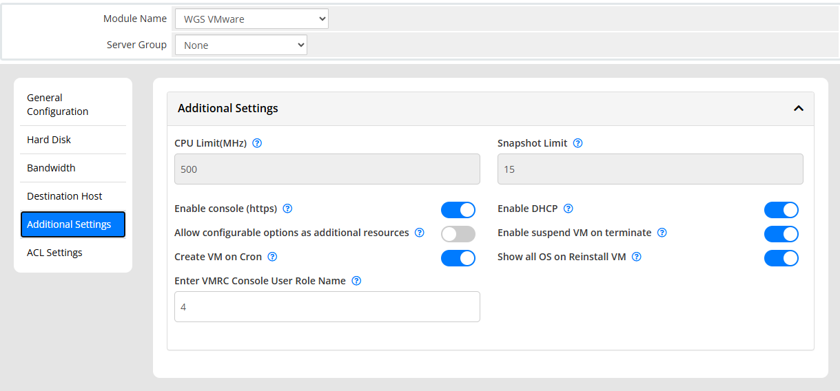The width and height of the screenshot is (840, 391).
Task: Toggle Enable suspend VM on terminate
Action: click(x=781, y=234)
